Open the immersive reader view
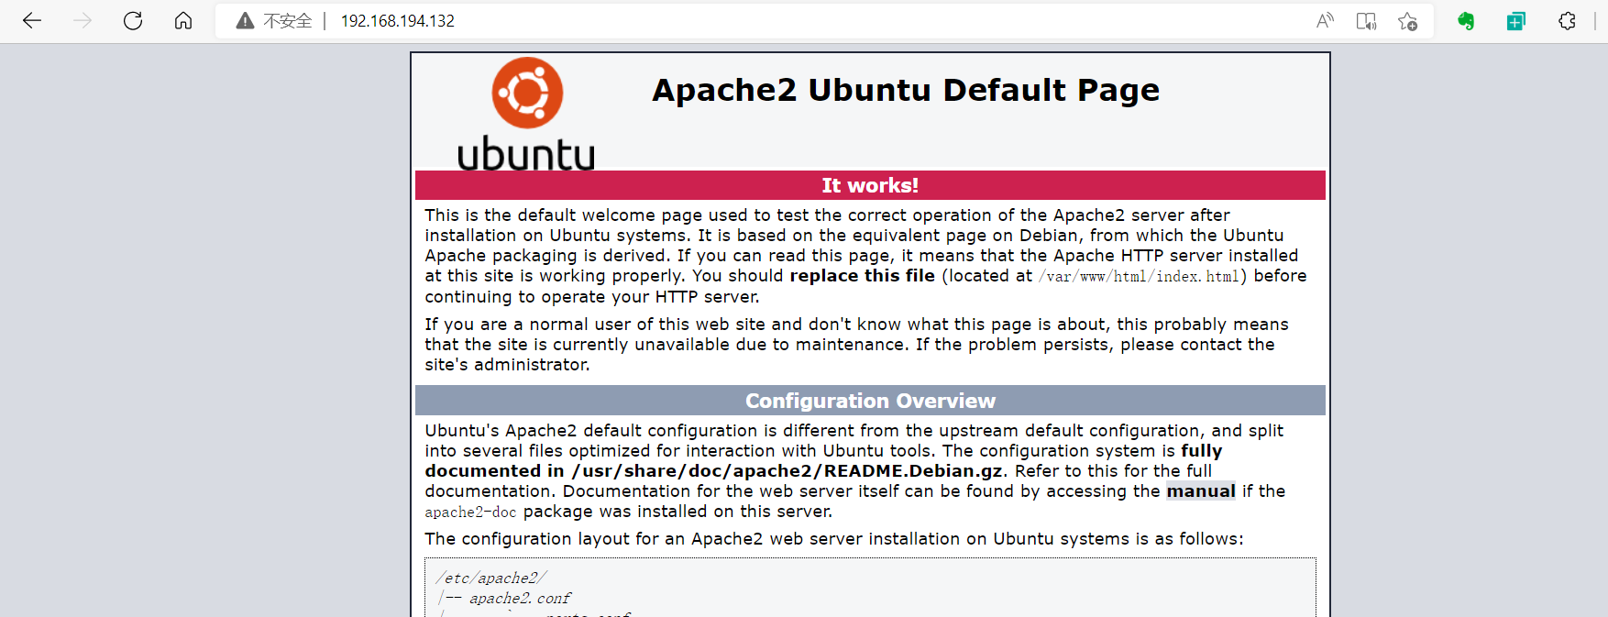The height and width of the screenshot is (617, 1608). coord(1366,21)
